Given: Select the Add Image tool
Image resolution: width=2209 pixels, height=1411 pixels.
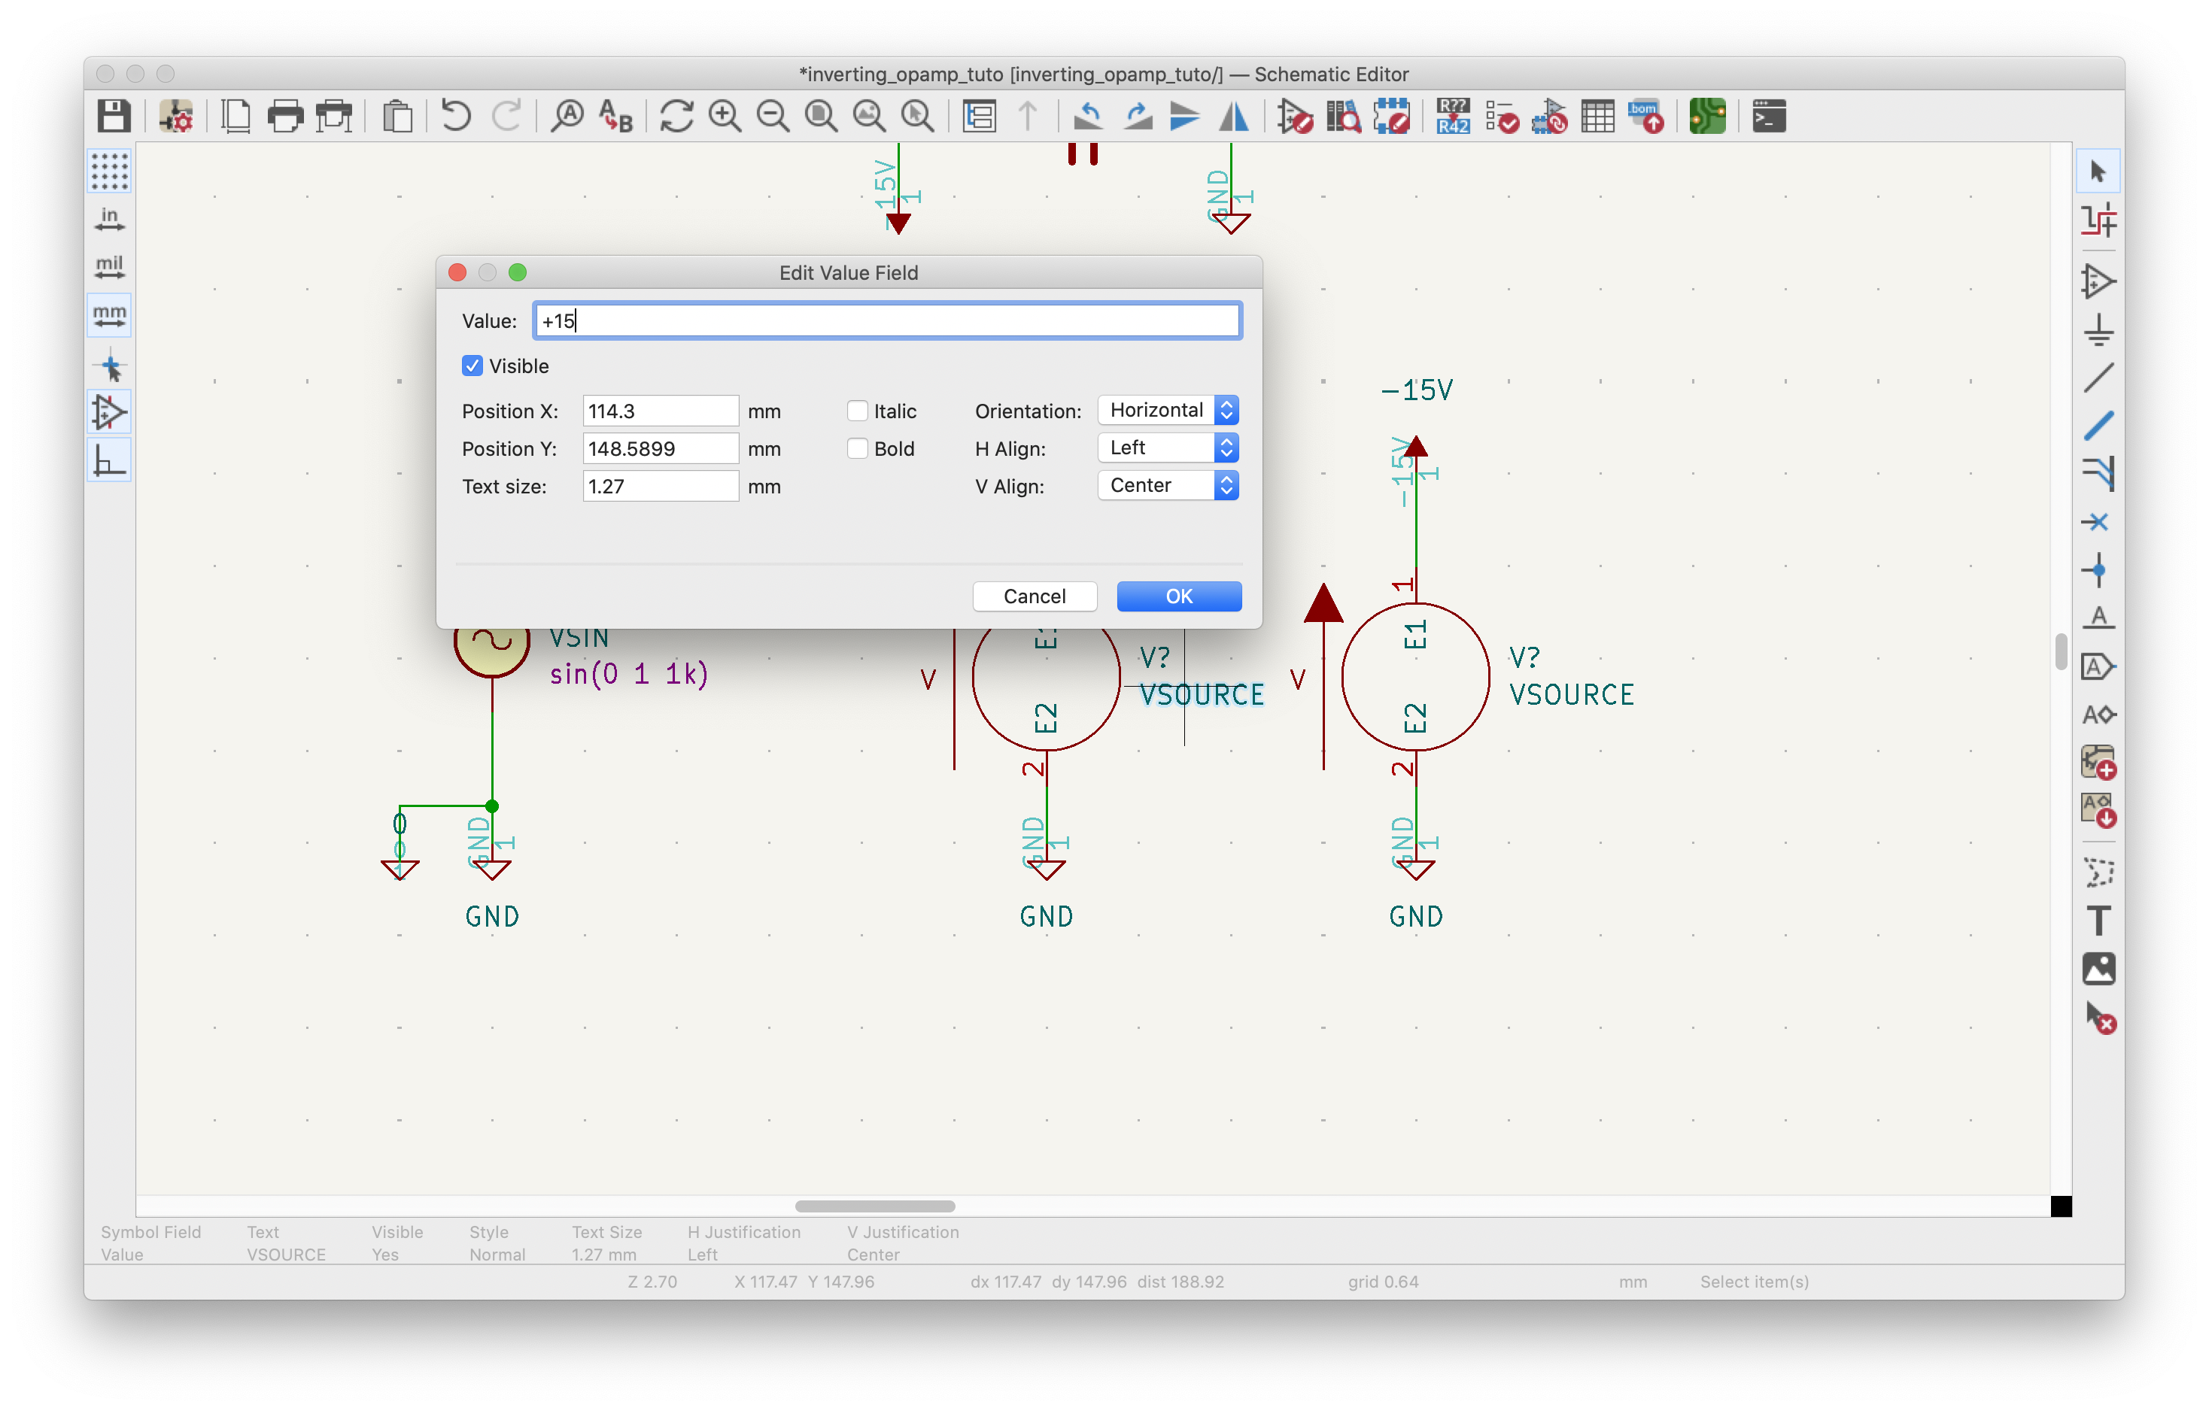Looking at the screenshot, I should click(x=2098, y=969).
